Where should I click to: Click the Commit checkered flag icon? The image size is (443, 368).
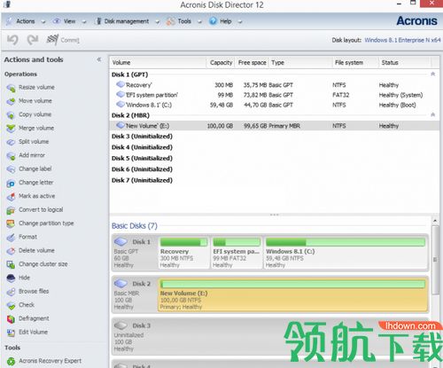tap(52, 40)
